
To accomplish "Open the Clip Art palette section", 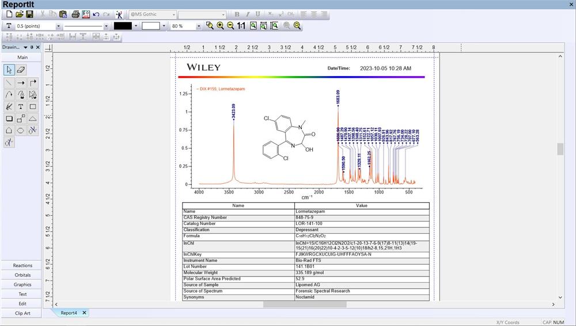I will [x=22, y=313].
